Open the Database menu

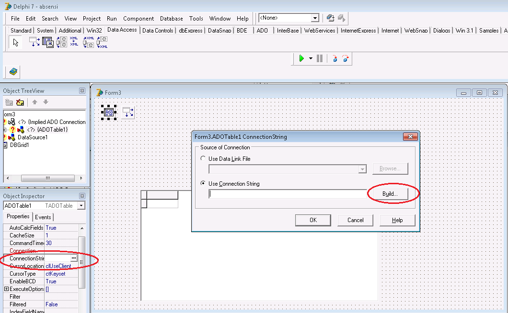click(x=171, y=18)
